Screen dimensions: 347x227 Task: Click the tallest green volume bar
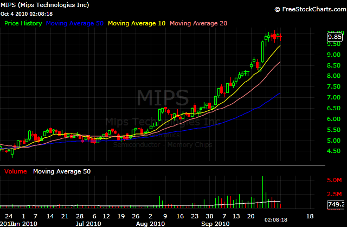coord(262,192)
